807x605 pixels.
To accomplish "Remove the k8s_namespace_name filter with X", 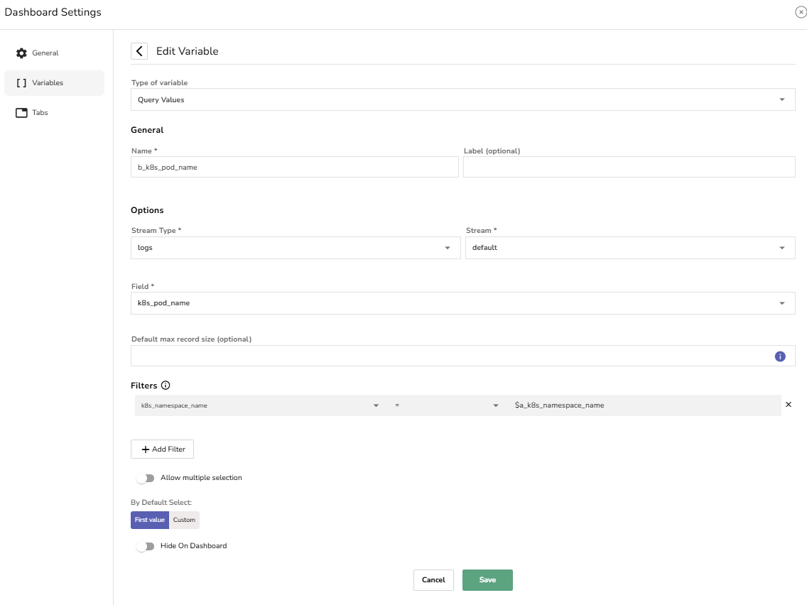I will [788, 405].
